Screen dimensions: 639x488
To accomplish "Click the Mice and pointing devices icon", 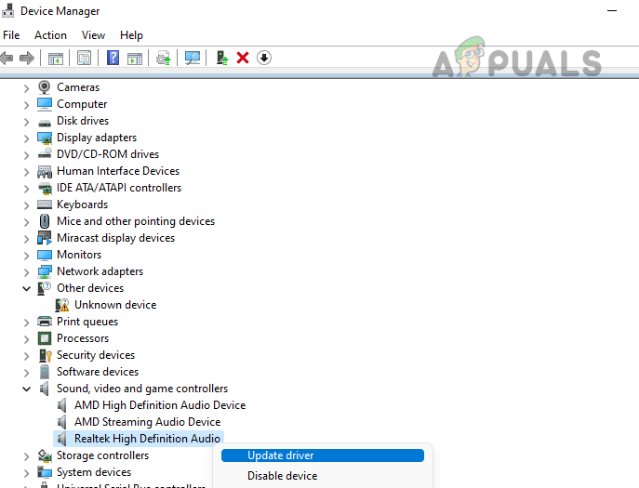I will (x=45, y=221).
